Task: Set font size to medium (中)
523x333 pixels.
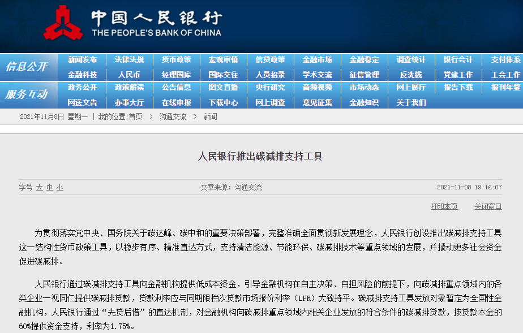Action: tap(50, 187)
